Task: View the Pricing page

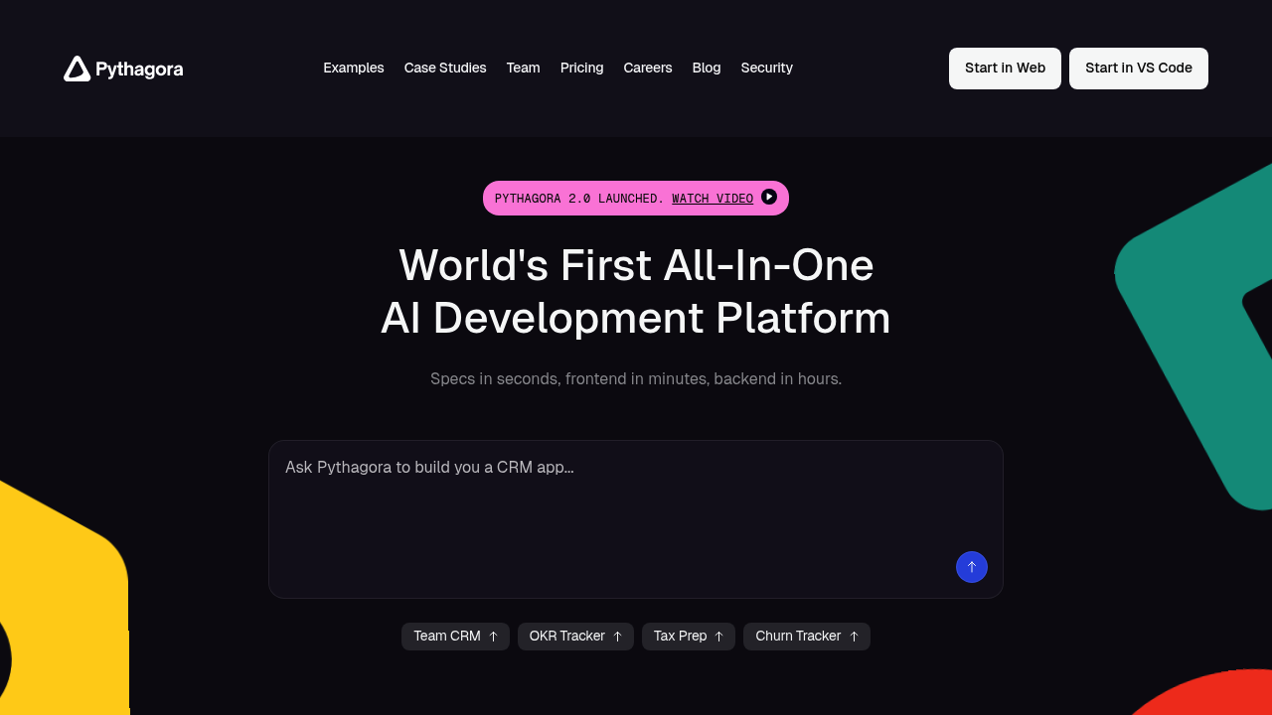Action: click(581, 69)
